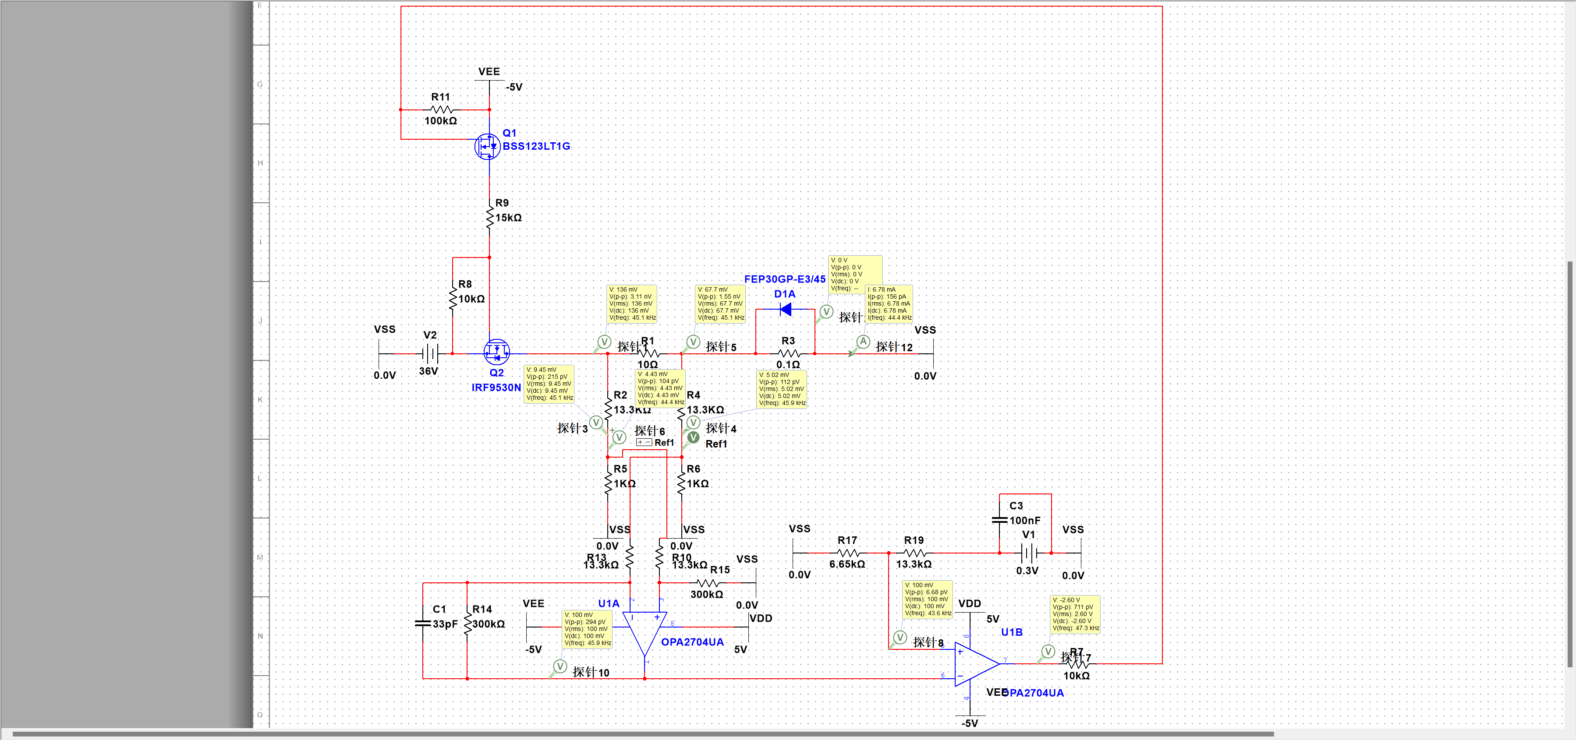1576x740 pixels.
Task: Click the 5.02 mV probe readout box
Action: coord(782,389)
